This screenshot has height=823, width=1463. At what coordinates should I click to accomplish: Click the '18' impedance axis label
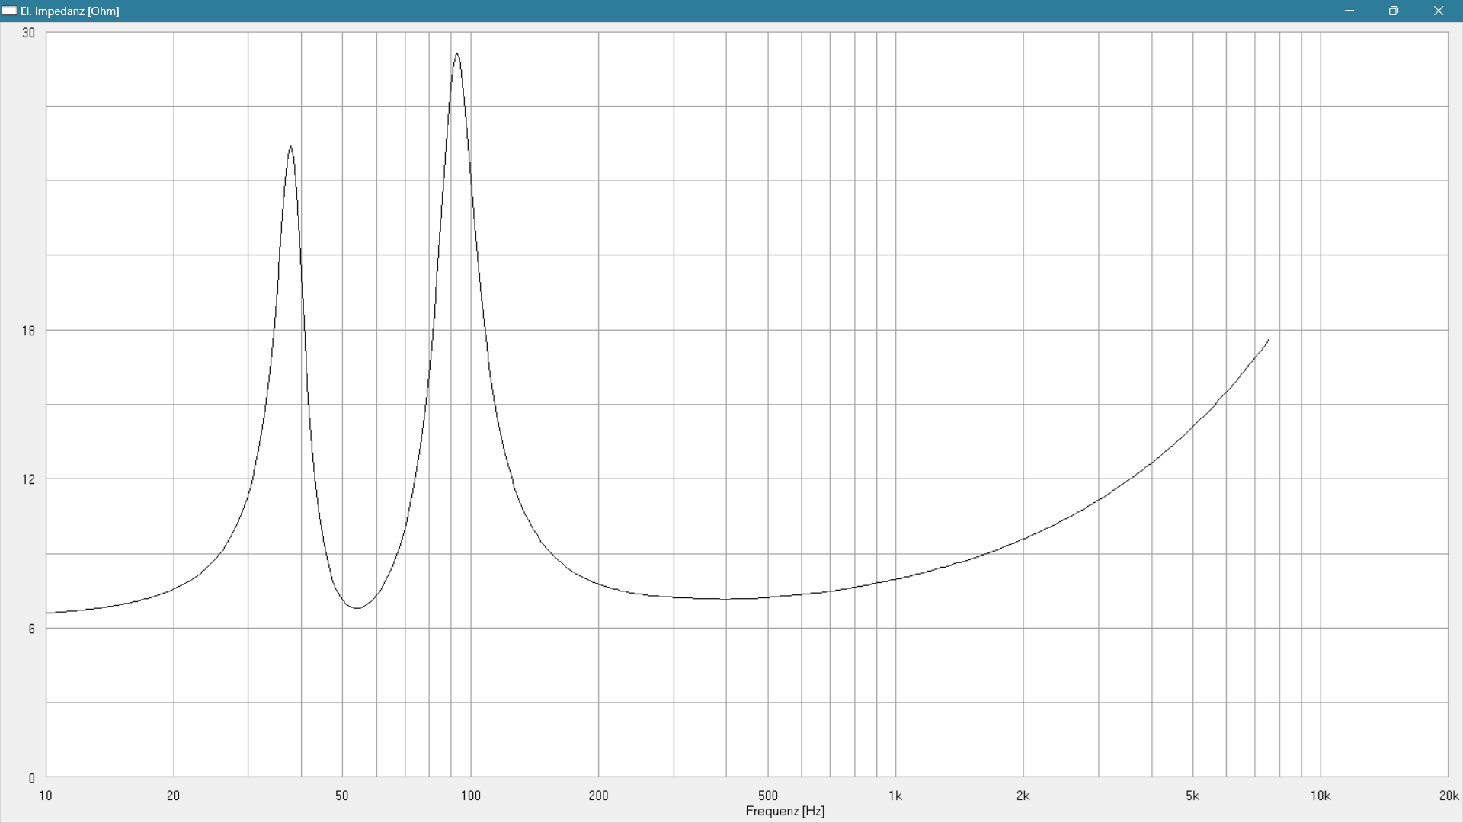[x=28, y=331]
